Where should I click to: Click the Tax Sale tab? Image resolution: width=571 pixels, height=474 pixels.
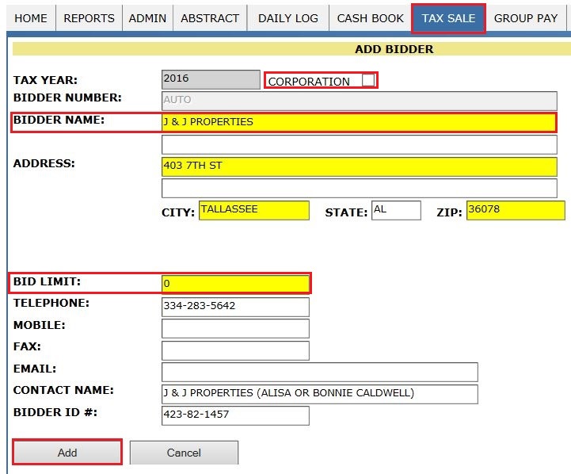pos(448,17)
